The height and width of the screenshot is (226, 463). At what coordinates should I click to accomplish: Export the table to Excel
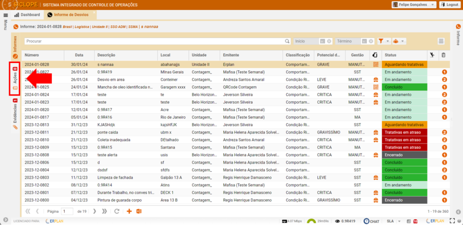tap(139, 211)
